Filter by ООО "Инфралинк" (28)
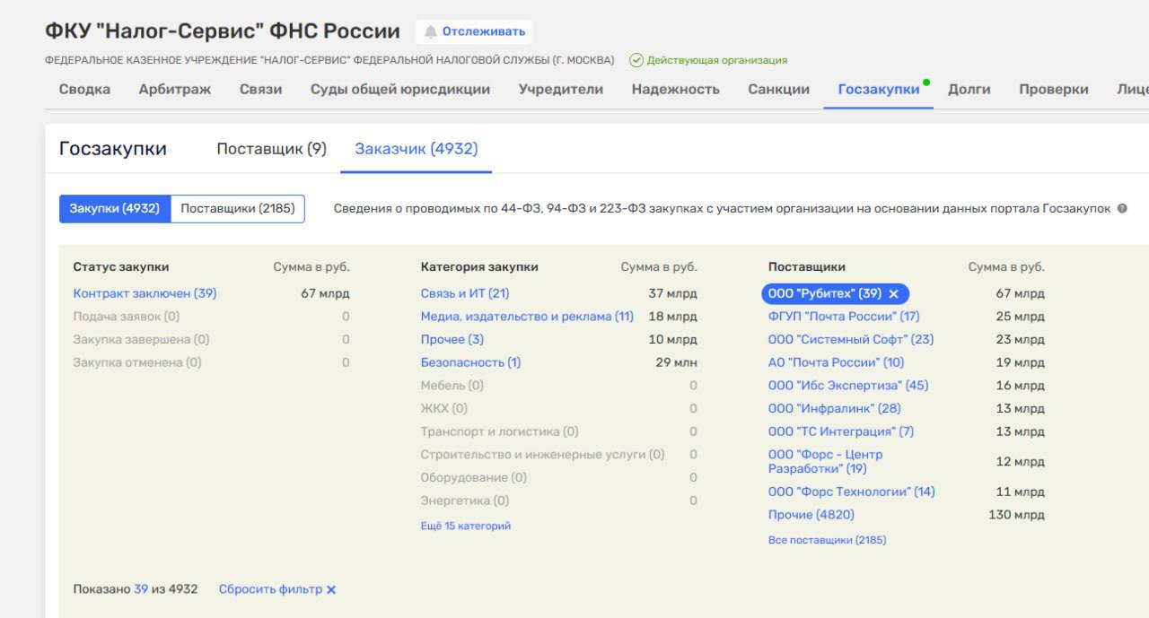This screenshot has height=618, width=1149. point(834,408)
